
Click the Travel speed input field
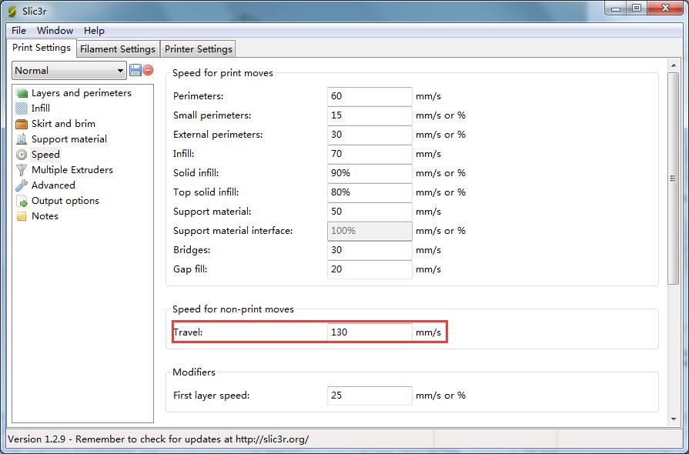[370, 332]
